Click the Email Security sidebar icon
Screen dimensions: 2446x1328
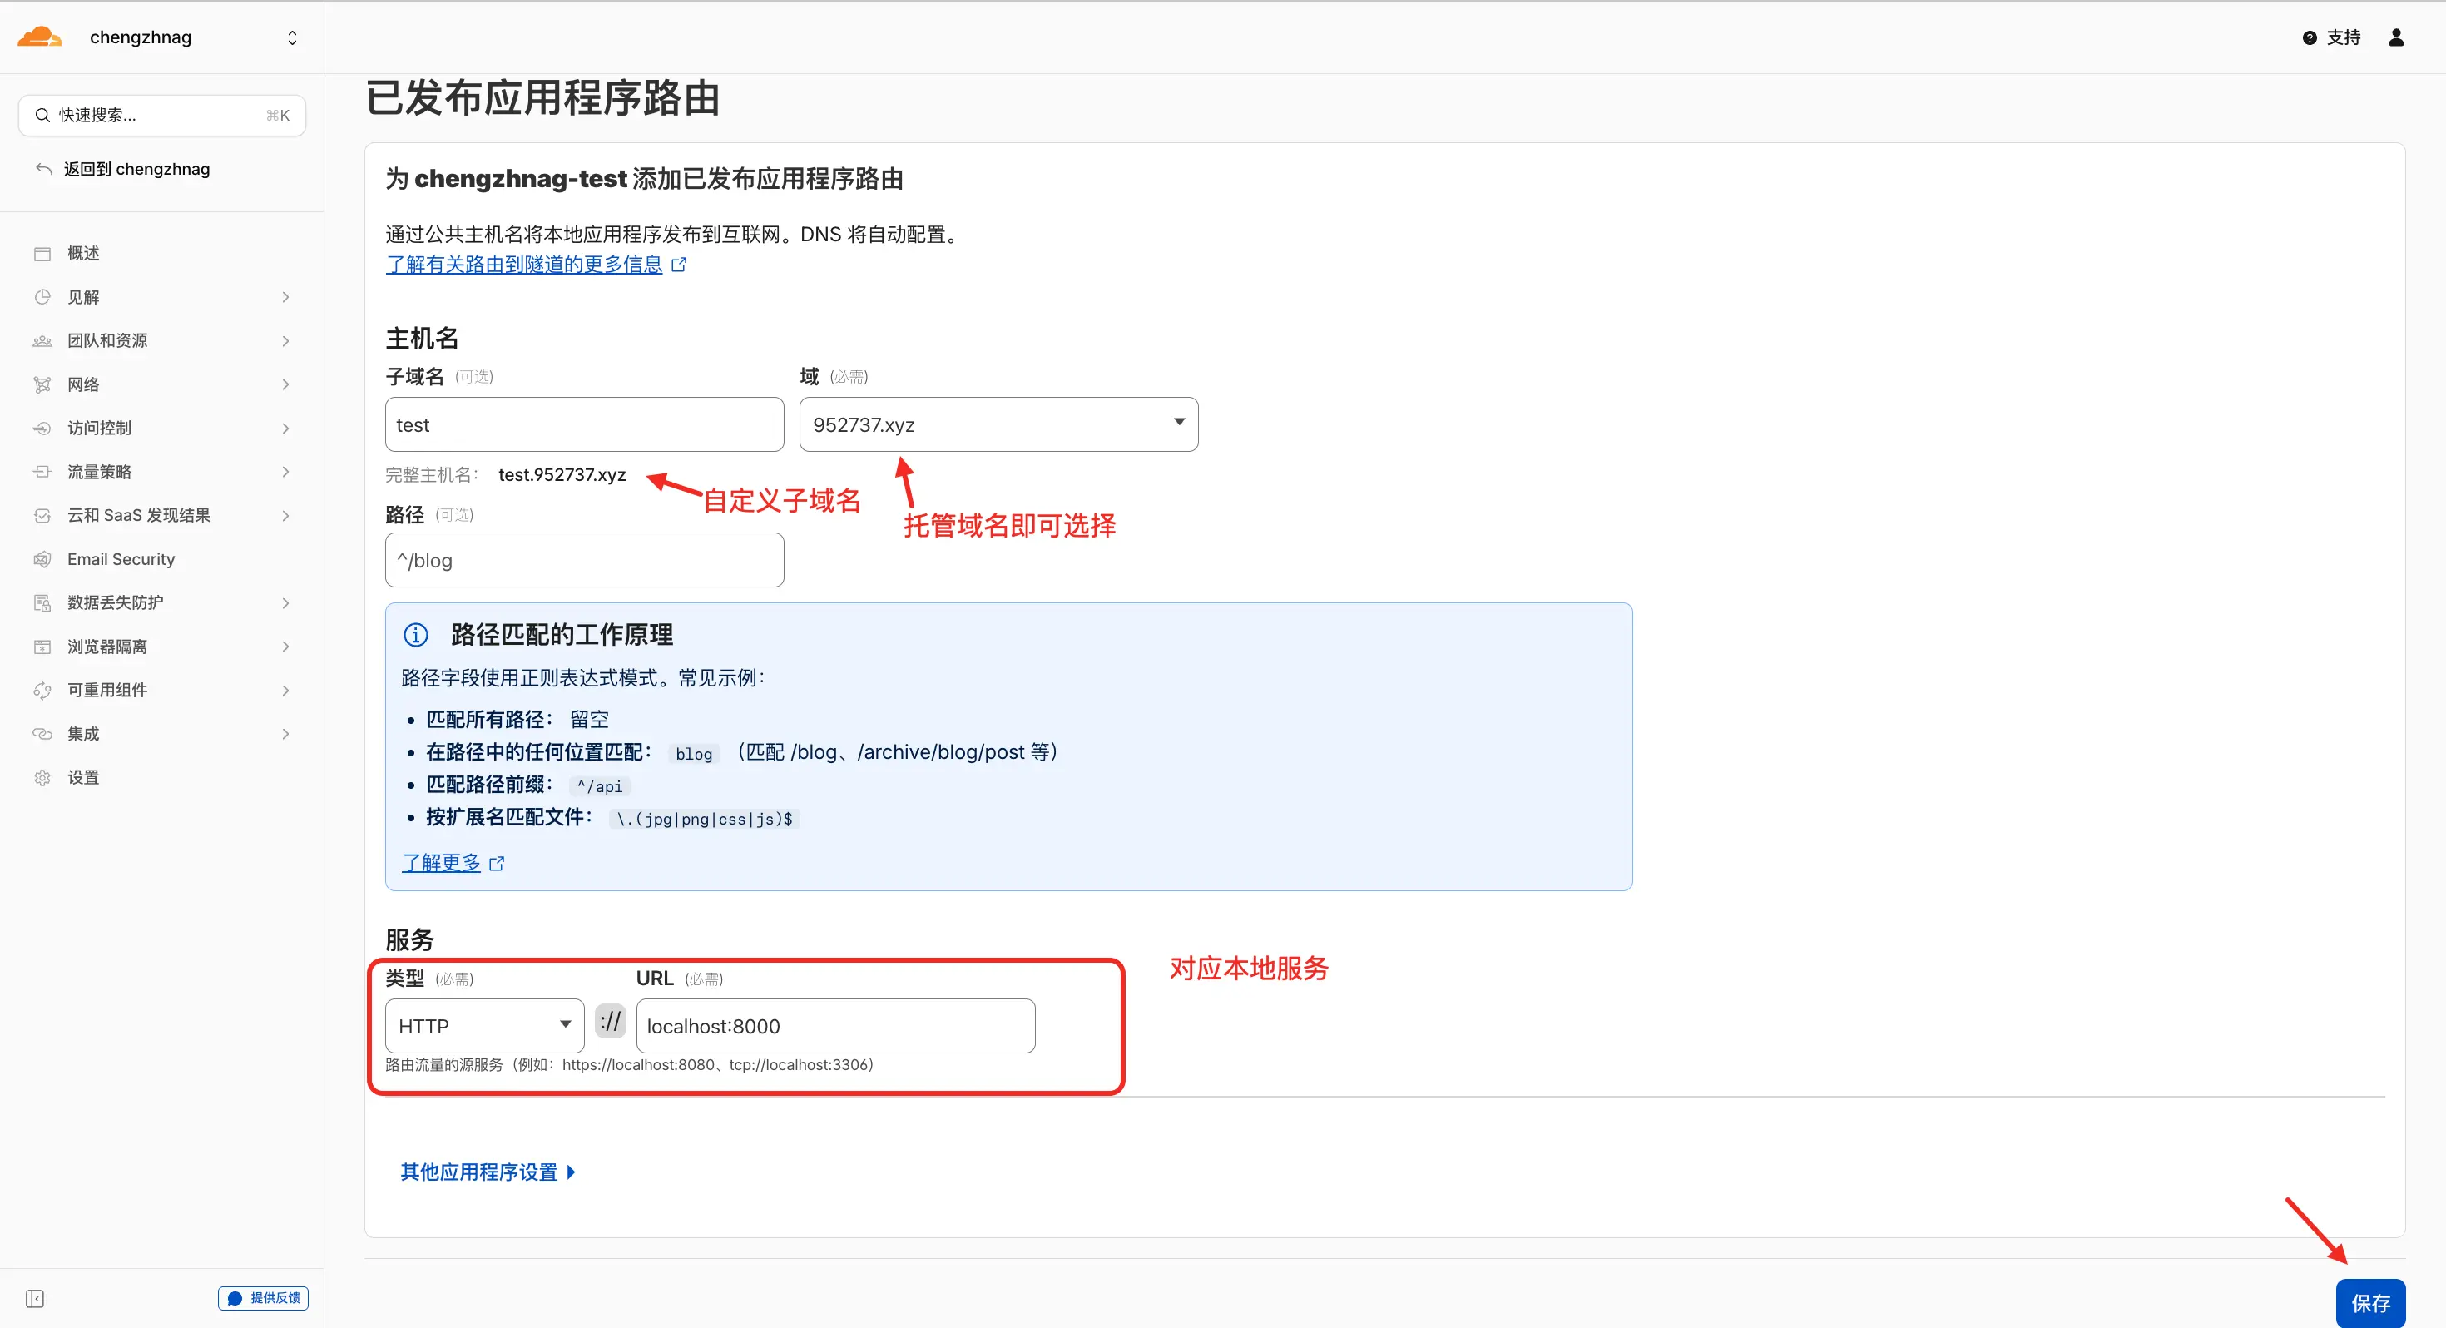tap(42, 559)
